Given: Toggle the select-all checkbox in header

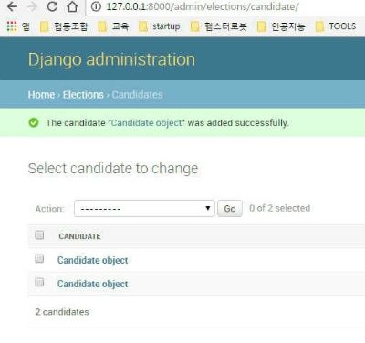Looking at the screenshot, I should pyautogui.click(x=39, y=234).
